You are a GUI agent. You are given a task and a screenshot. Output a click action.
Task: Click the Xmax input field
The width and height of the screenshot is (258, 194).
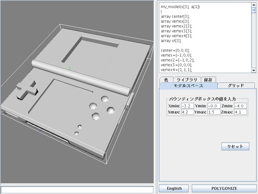(188, 112)
